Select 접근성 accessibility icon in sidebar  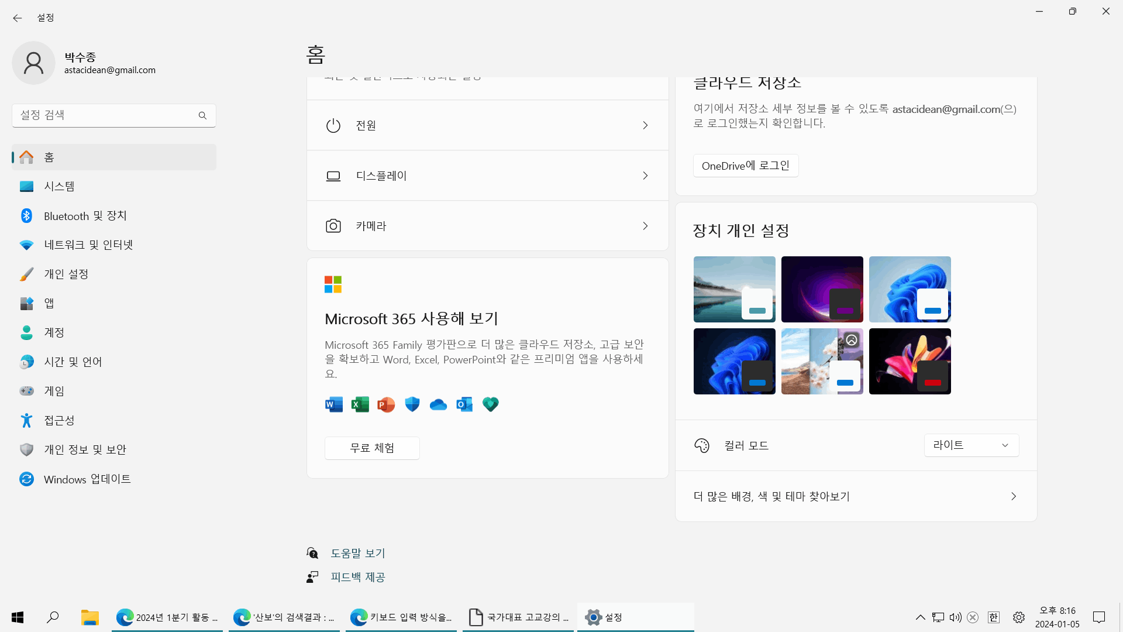(26, 420)
